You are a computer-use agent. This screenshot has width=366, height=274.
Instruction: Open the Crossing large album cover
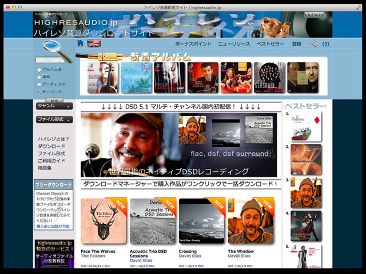point(202,221)
